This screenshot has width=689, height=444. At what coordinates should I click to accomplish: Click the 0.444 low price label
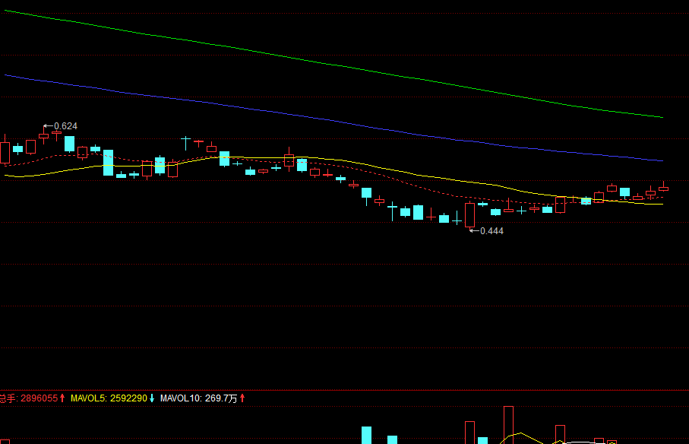[491, 231]
